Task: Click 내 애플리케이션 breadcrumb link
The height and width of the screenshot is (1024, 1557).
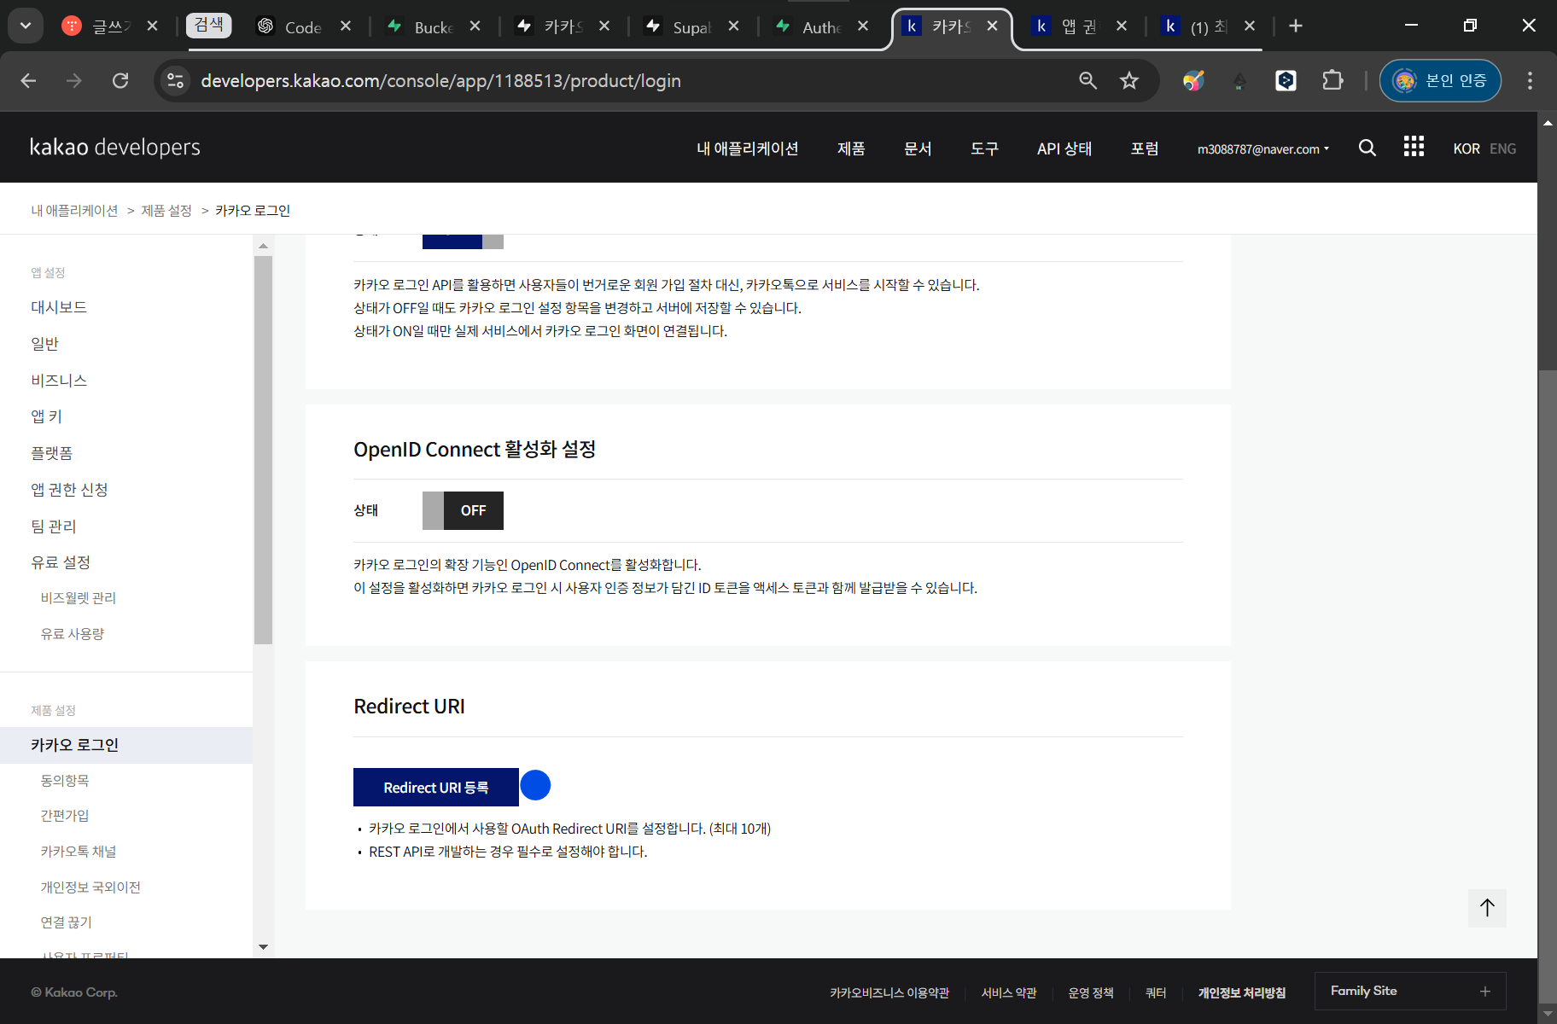Action: click(75, 211)
